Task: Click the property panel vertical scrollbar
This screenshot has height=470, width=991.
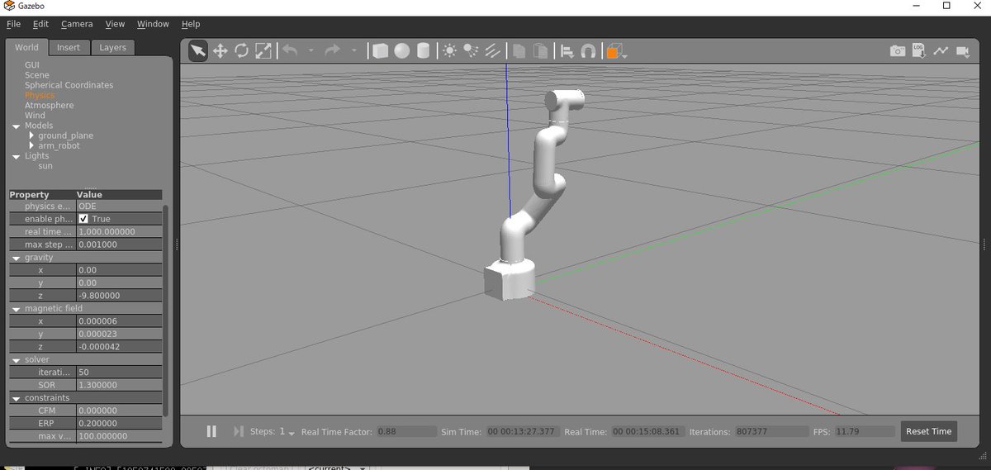Action: 165,310
